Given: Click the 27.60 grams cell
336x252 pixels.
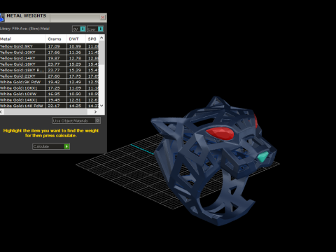Looking at the screenshot, I should click(x=56, y=76).
